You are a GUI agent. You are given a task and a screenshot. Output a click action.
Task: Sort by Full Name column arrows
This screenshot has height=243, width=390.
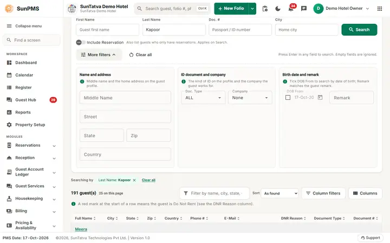(x=94, y=219)
